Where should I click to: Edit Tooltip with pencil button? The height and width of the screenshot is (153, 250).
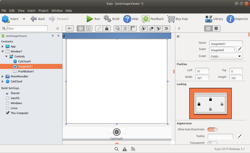point(240,136)
